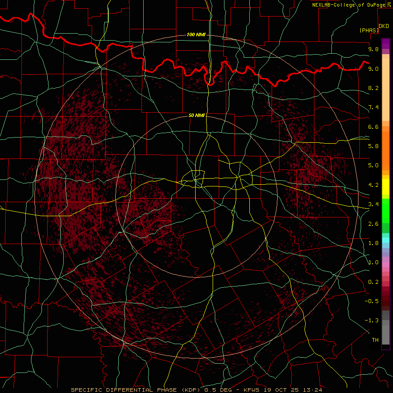Click the 5.8 value on the color scale
The image size is (393, 393).
[373, 146]
